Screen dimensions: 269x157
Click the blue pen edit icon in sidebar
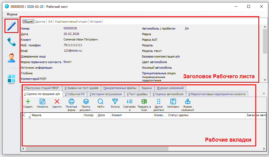11,26
